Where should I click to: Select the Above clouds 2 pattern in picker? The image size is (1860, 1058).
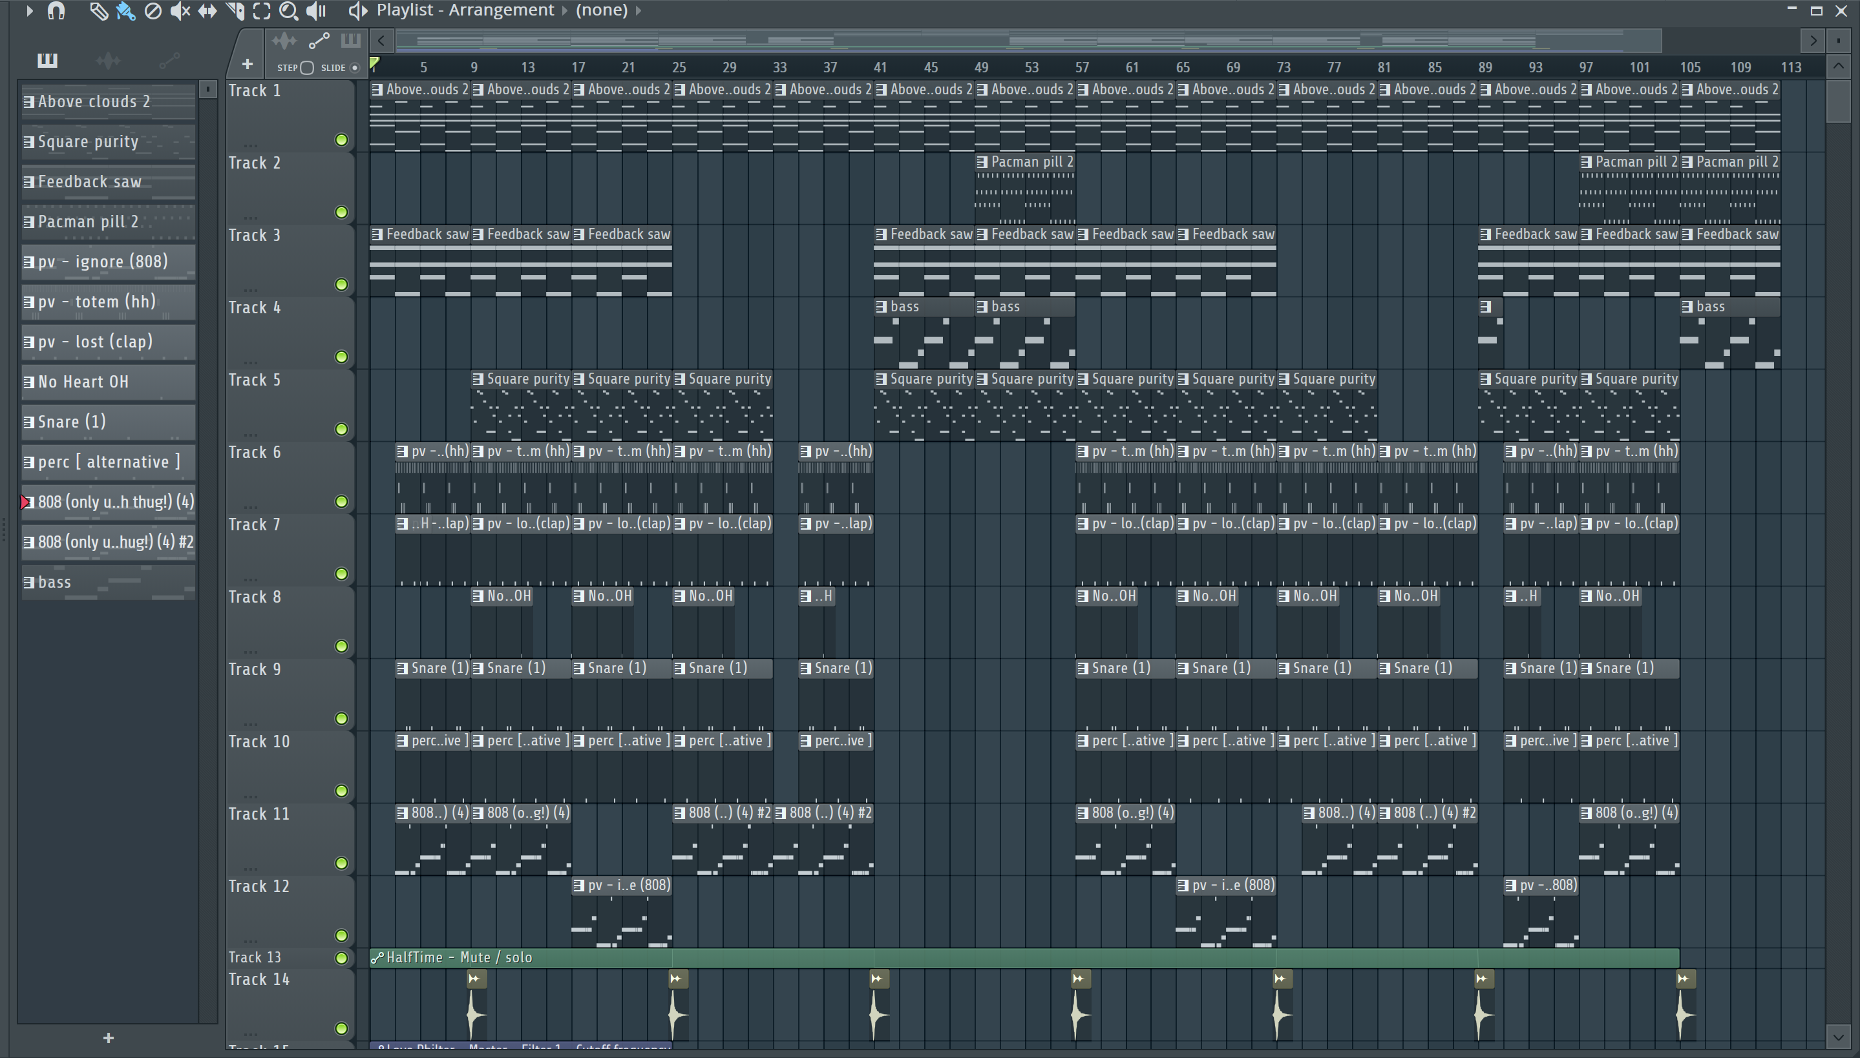109,102
